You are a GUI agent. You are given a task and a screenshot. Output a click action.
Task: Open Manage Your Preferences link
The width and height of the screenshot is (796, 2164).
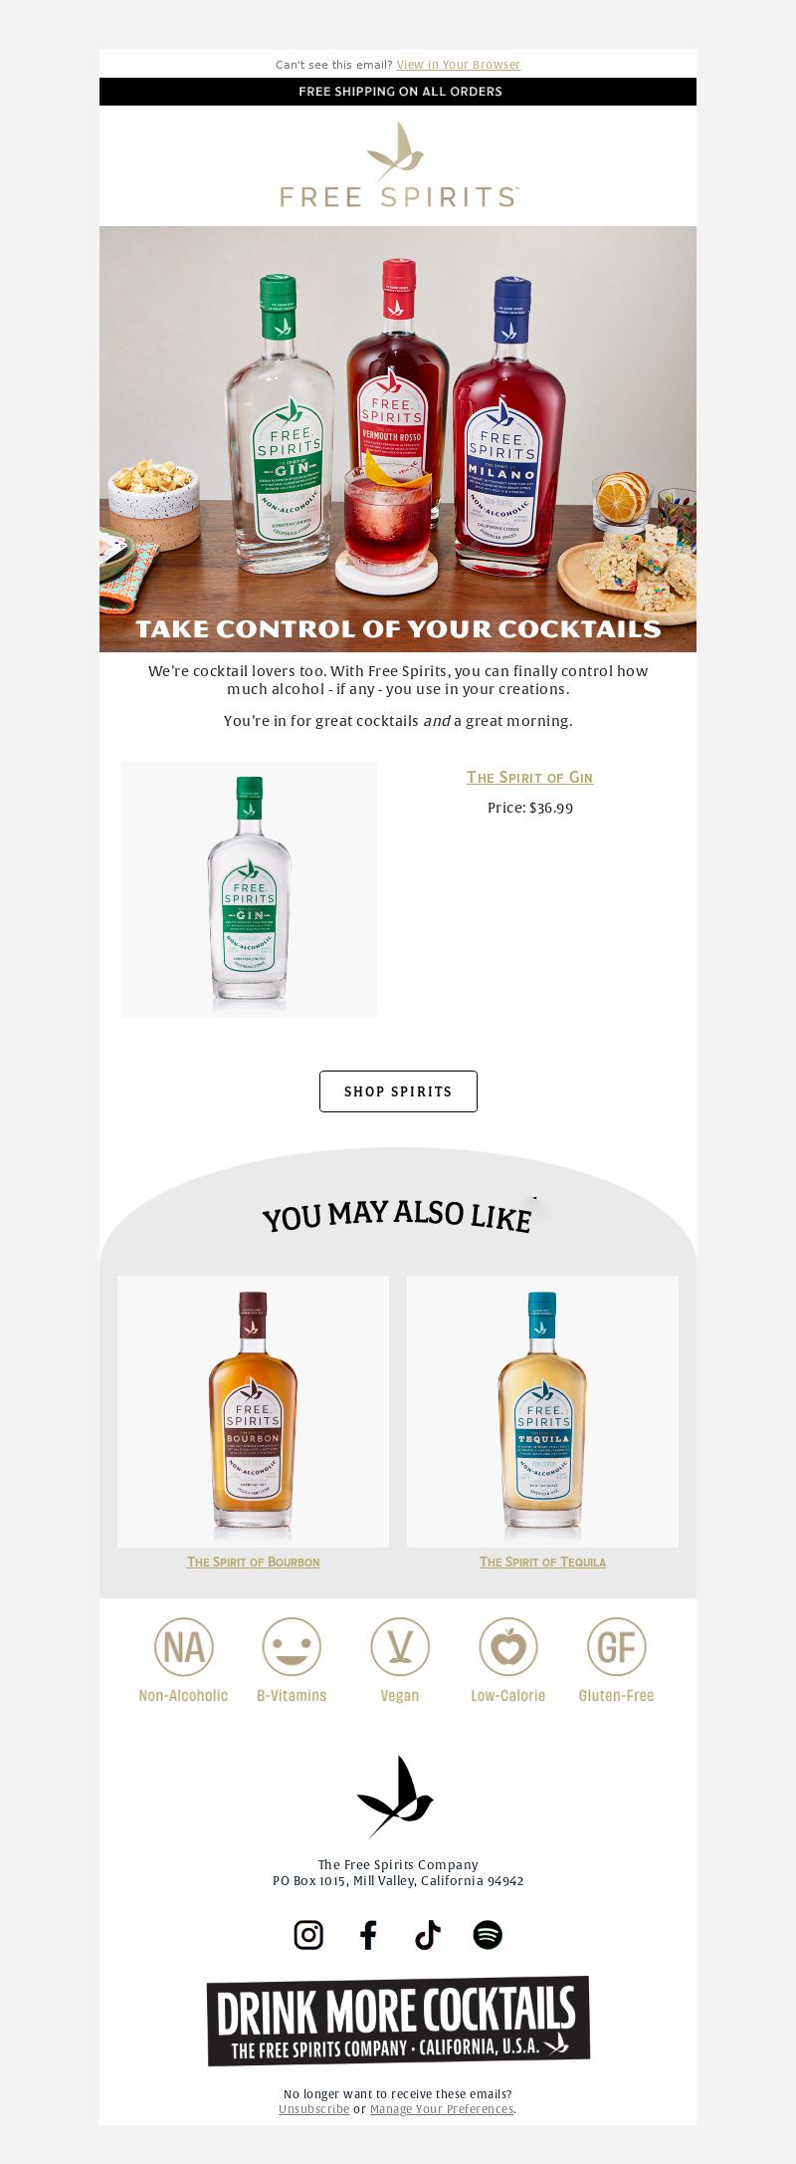(442, 2109)
